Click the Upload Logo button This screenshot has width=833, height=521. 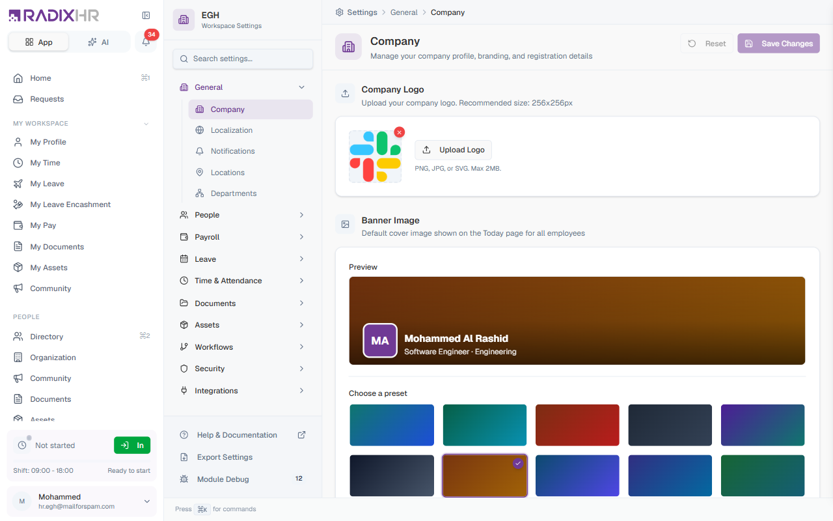click(454, 150)
